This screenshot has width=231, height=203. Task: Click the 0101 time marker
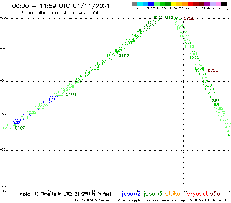click(x=71, y=94)
